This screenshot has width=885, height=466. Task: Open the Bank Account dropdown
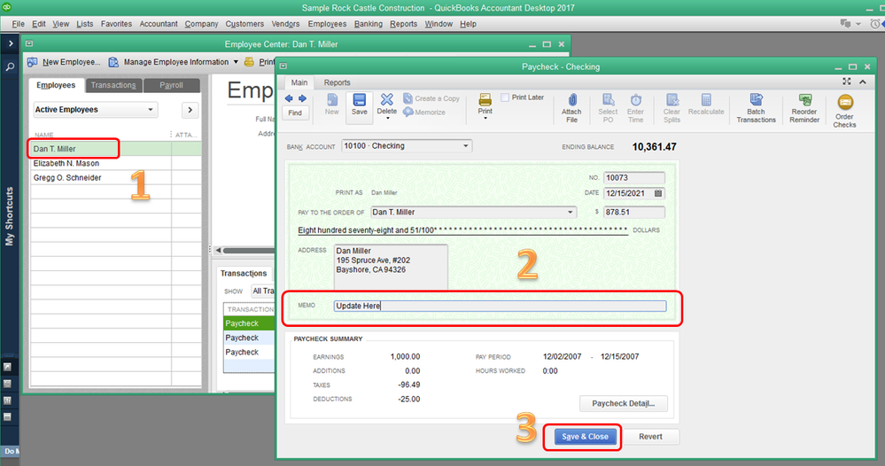pyautogui.click(x=466, y=145)
